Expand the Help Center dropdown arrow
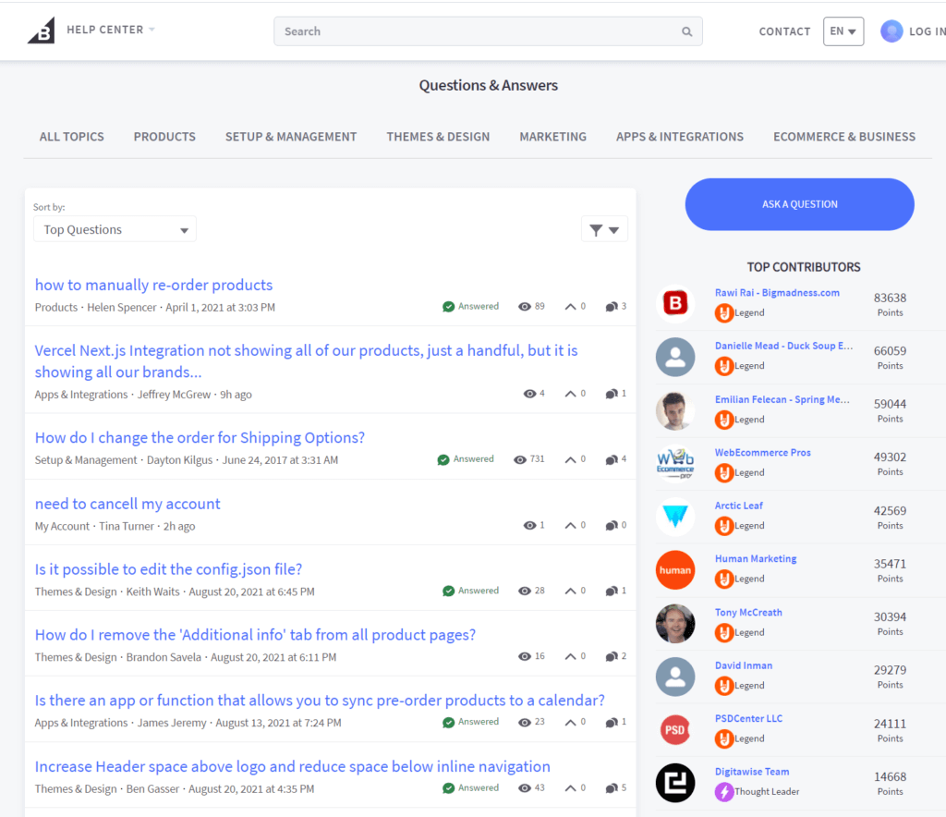 152,30
